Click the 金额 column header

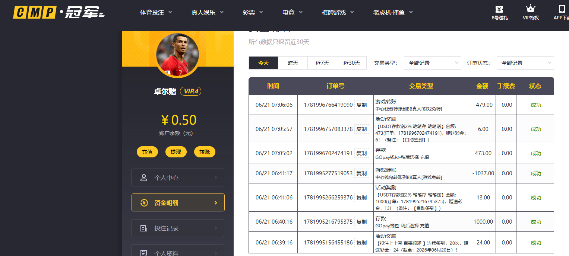pos(482,86)
